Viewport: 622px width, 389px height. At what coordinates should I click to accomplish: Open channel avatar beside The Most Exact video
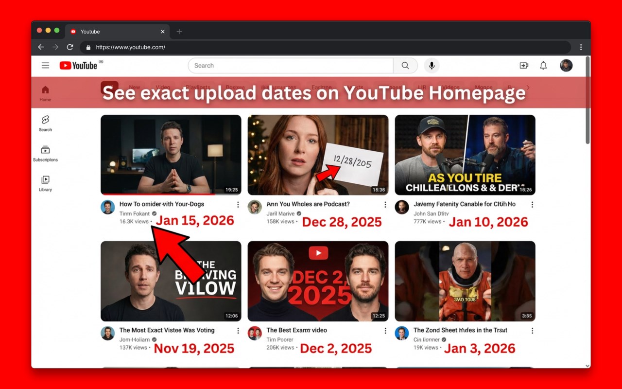pyautogui.click(x=108, y=333)
